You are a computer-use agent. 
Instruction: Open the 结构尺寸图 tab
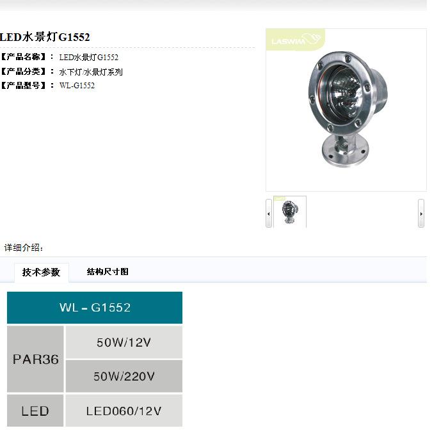coord(108,272)
